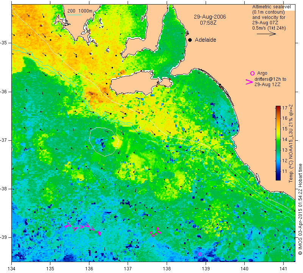
Task: Click the '11' tick on the color bar
Action: pyautogui.click(x=285, y=171)
